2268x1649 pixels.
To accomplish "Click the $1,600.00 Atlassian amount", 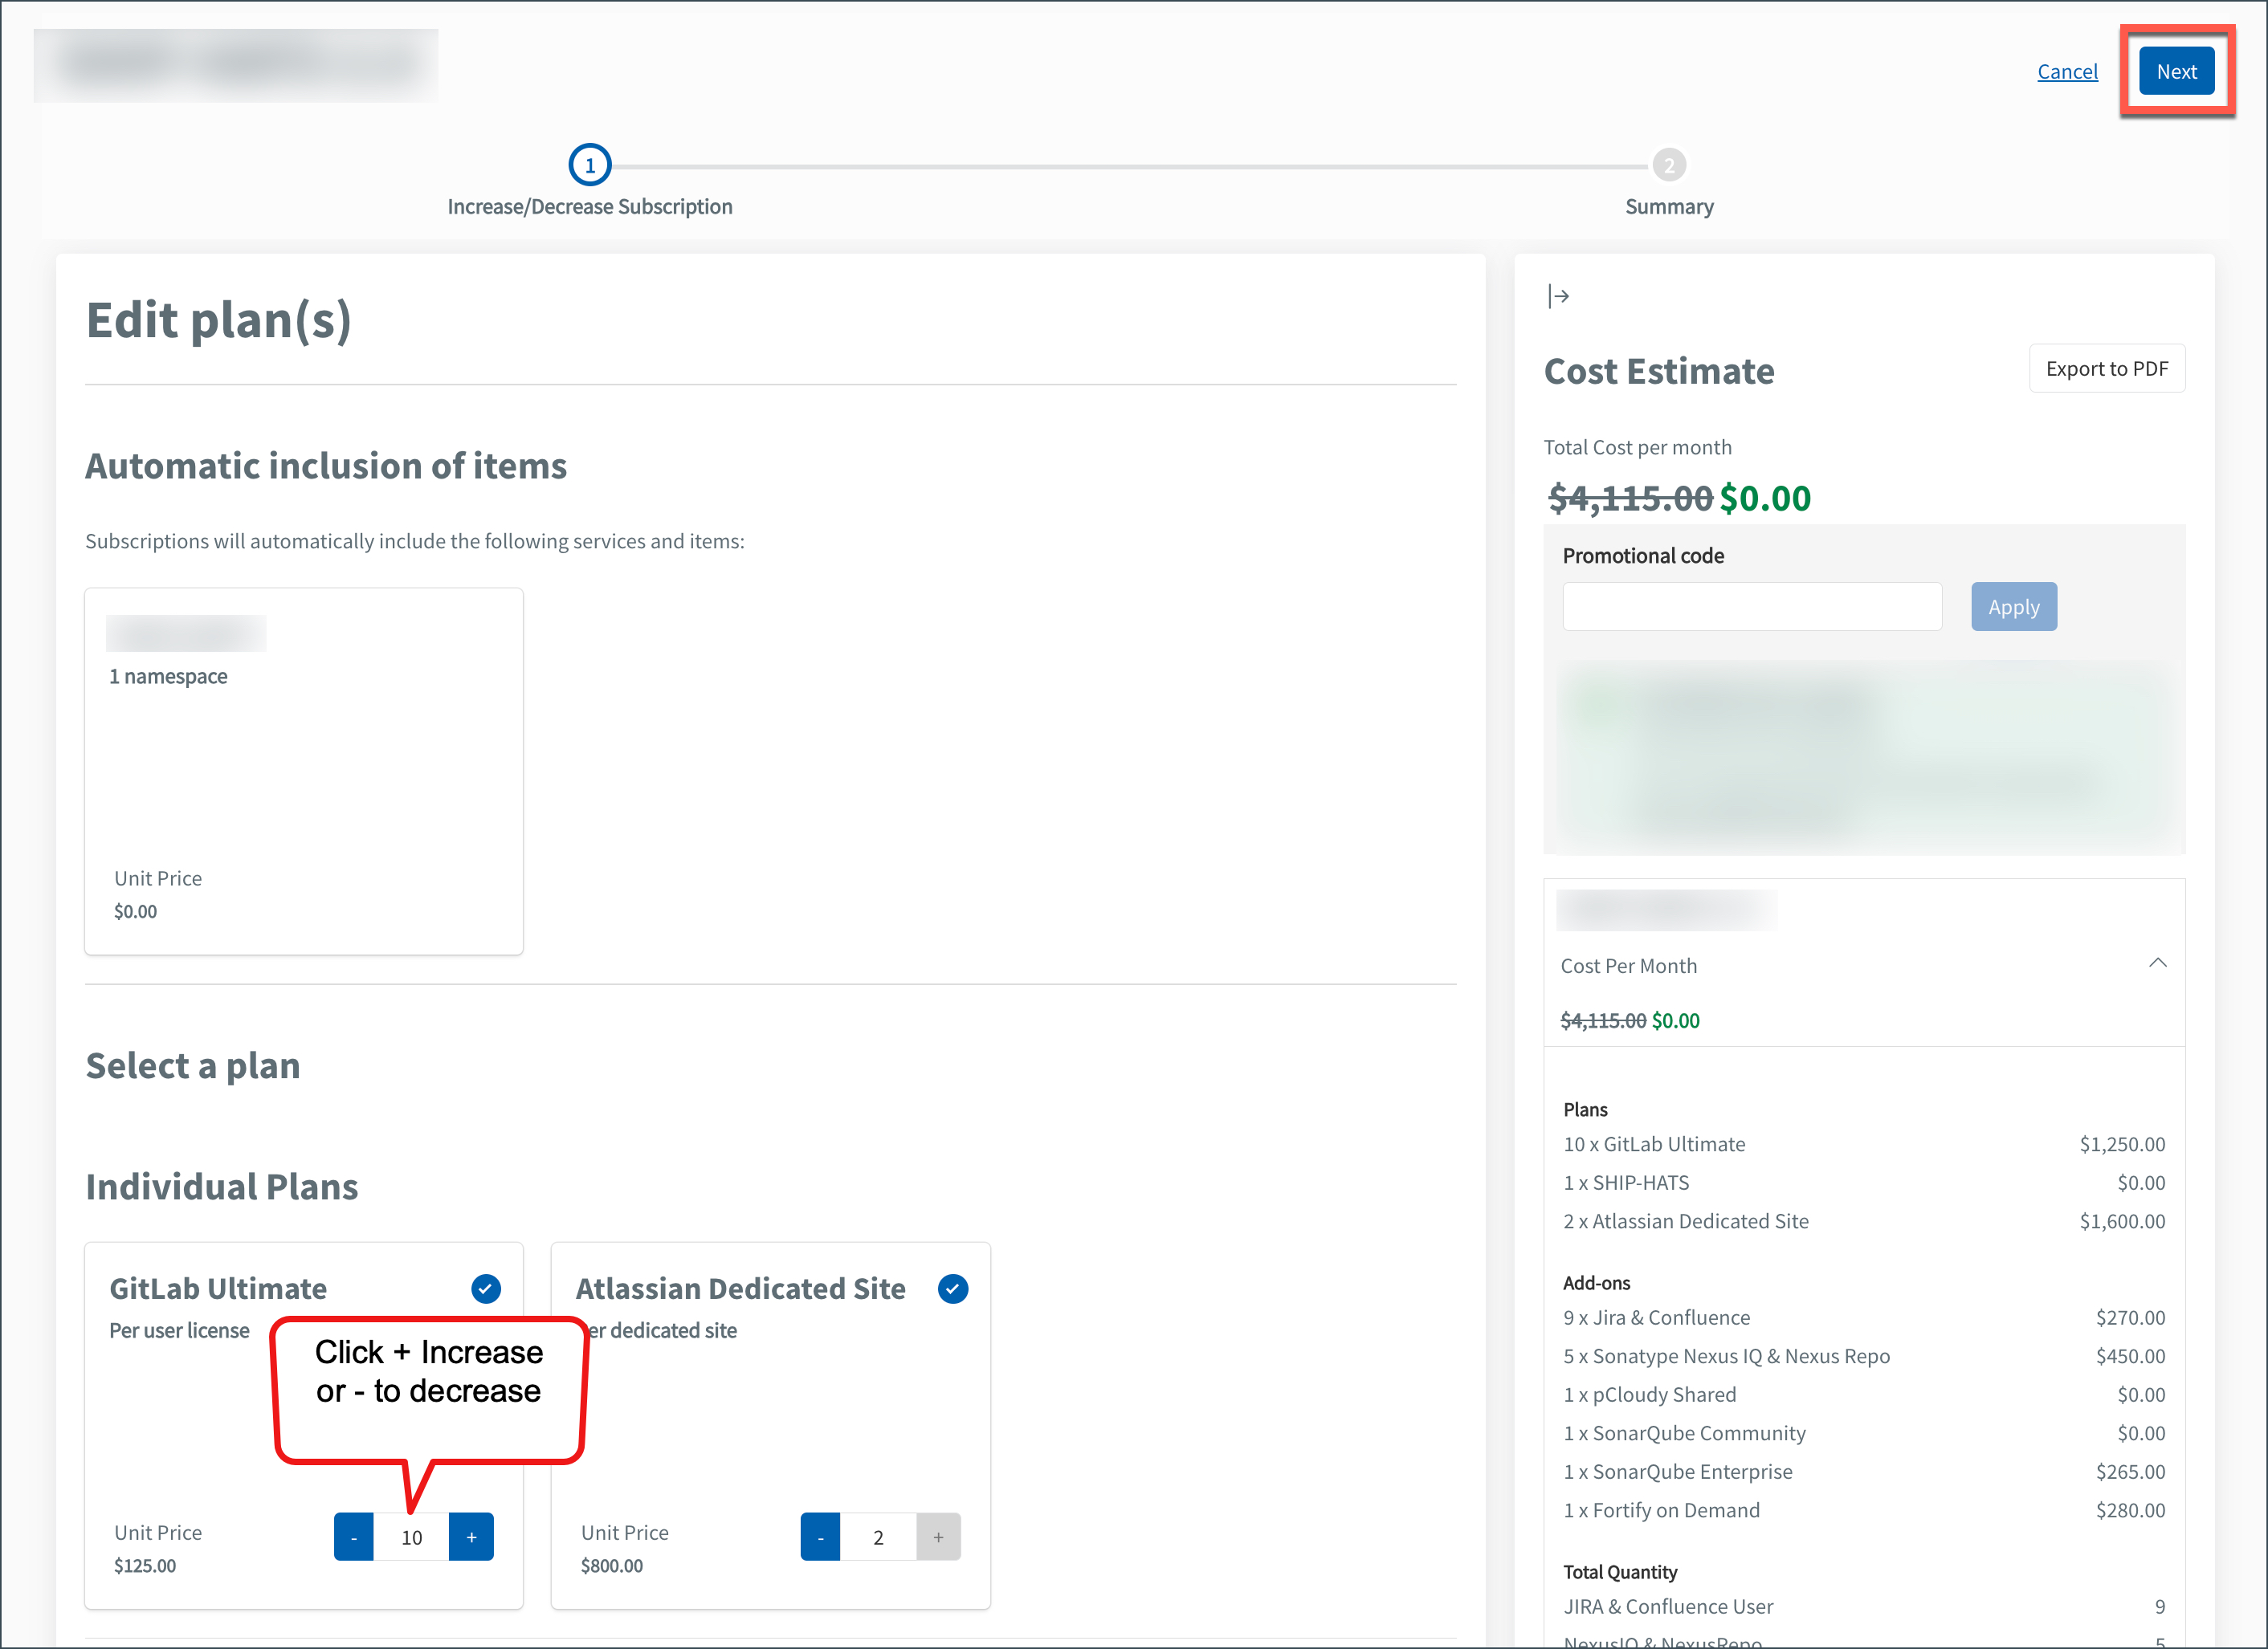I will point(2122,1220).
